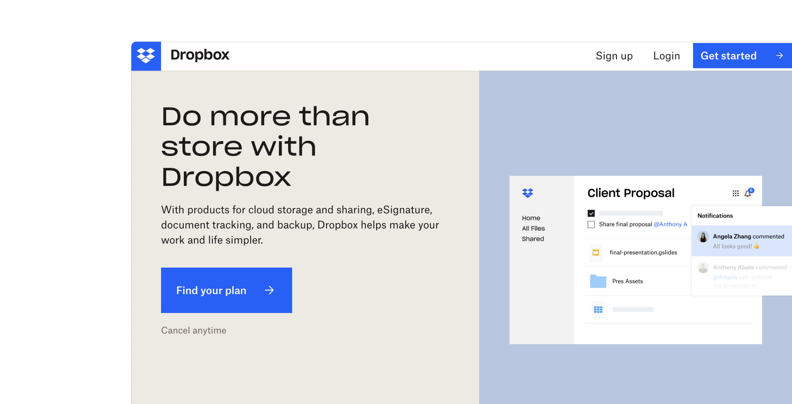Click the small Dropbox logo in mockup sidebar
This screenshot has width=792, height=404.
tap(528, 193)
